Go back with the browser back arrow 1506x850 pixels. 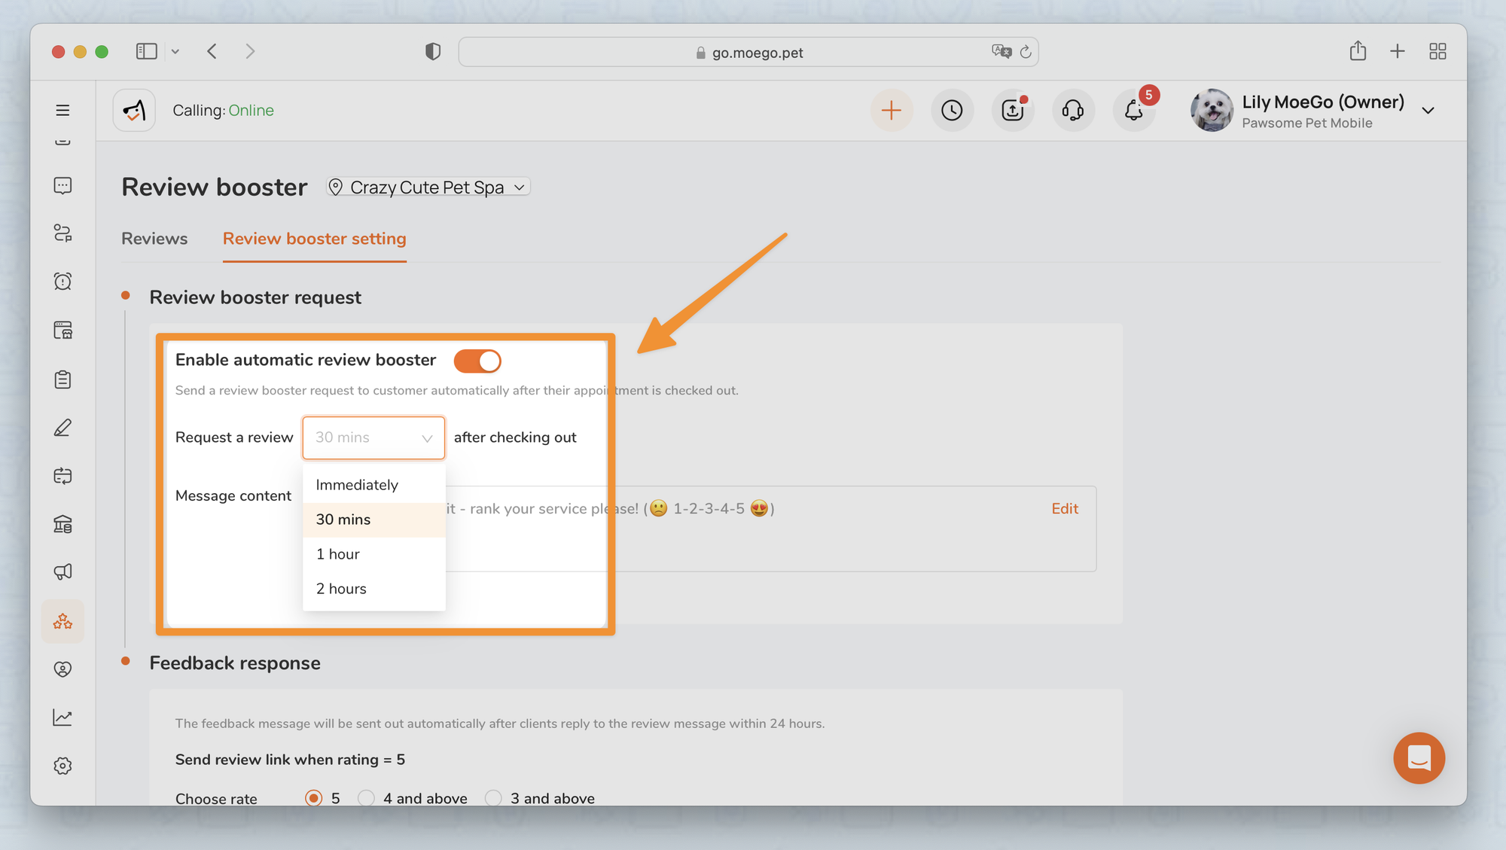(x=212, y=51)
